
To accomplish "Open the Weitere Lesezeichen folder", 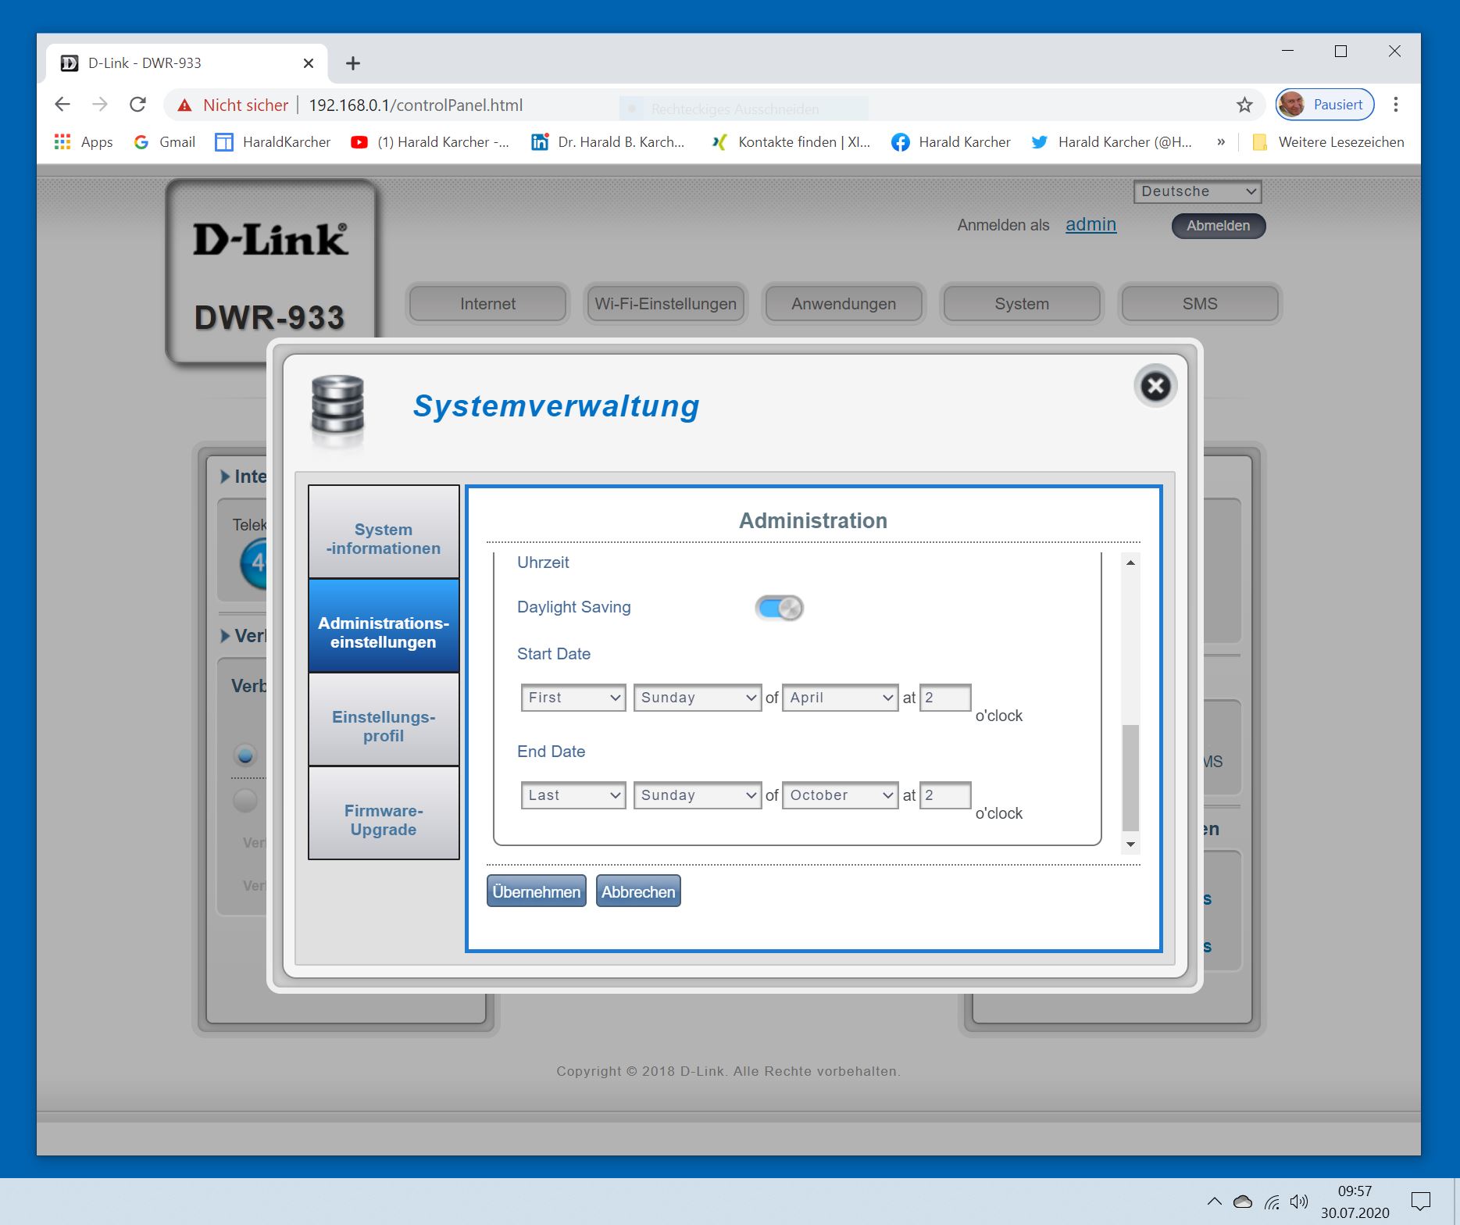I will point(1328,142).
